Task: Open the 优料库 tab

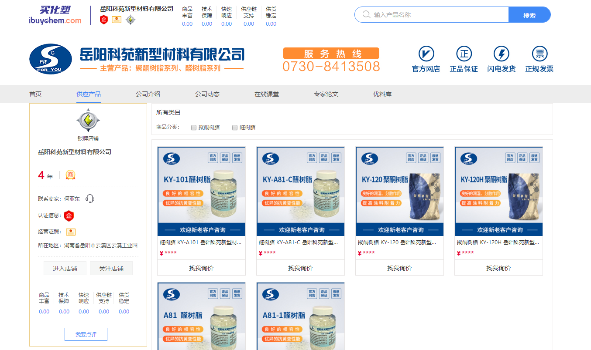Action: coord(382,94)
